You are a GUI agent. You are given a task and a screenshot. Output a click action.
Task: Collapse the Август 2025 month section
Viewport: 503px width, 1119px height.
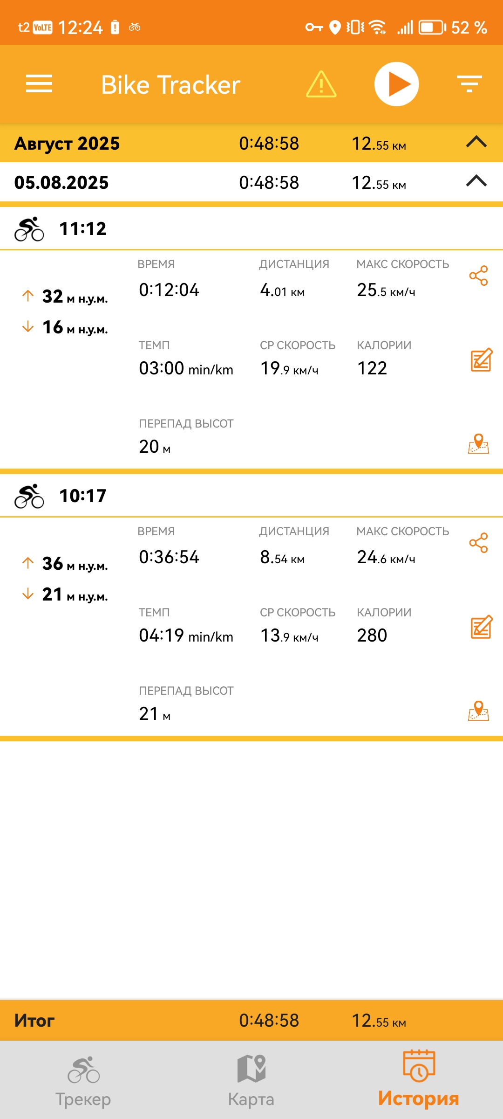tap(476, 142)
